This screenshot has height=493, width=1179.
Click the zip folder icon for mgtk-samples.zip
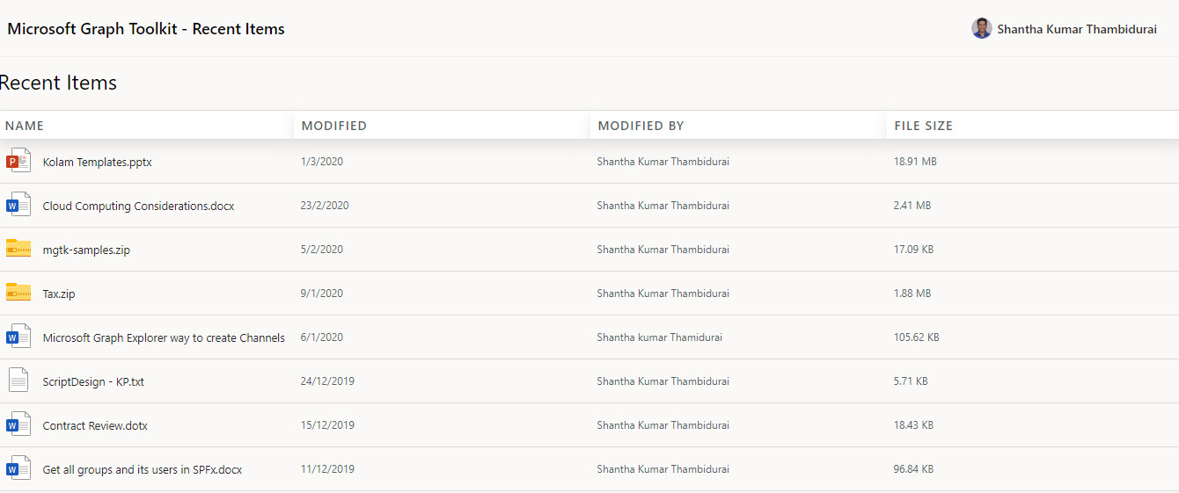18,248
